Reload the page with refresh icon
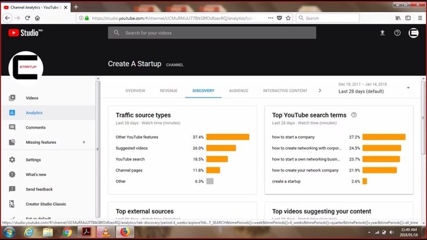 (x=27, y=18)
